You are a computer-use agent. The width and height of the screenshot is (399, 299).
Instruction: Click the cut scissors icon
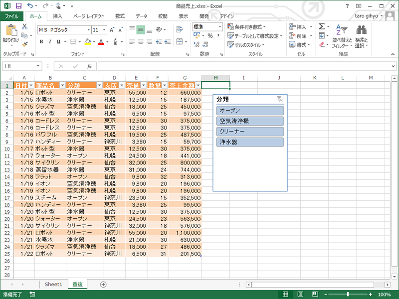point(24,26)
